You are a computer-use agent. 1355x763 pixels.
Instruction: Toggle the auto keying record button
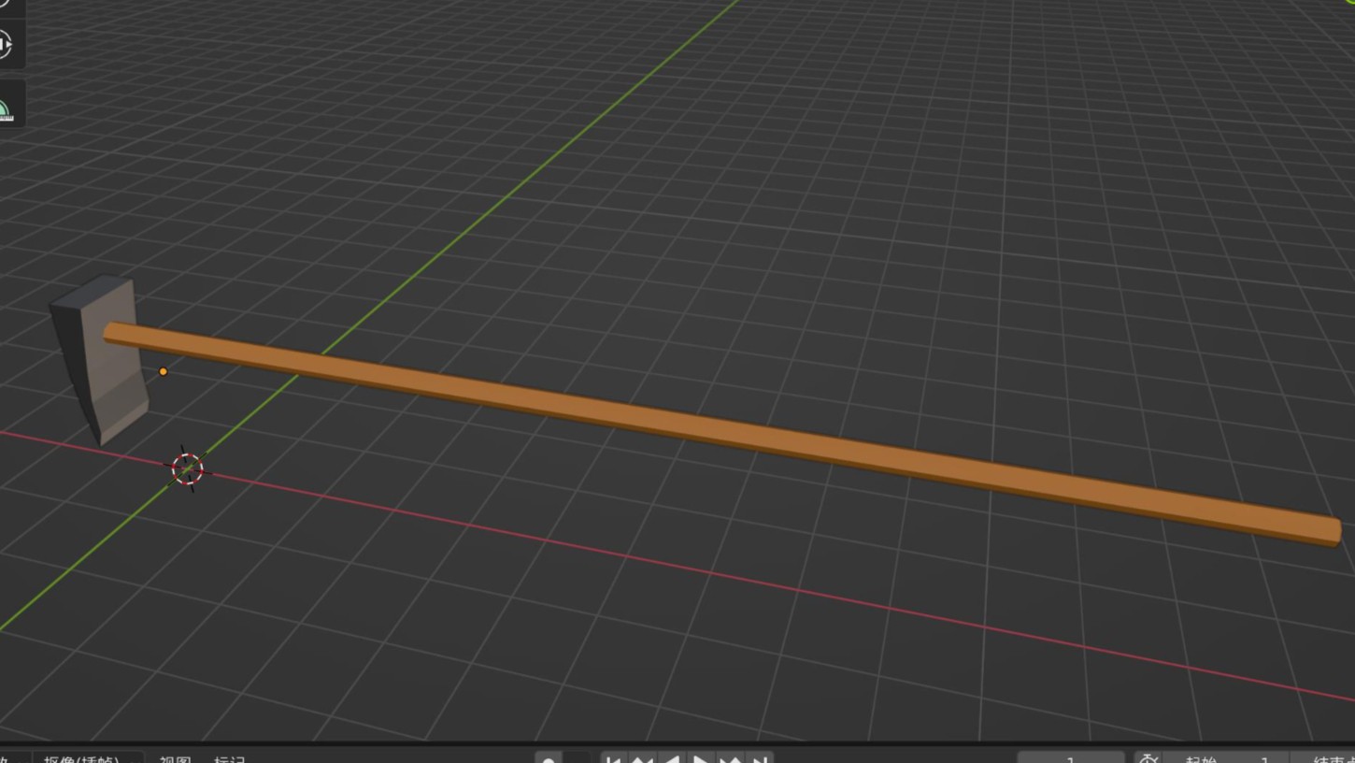click(x=549, y=758)
